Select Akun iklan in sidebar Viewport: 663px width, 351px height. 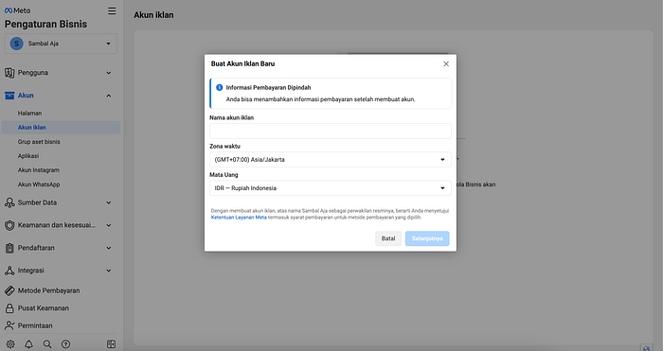click(x=61, y=128)
